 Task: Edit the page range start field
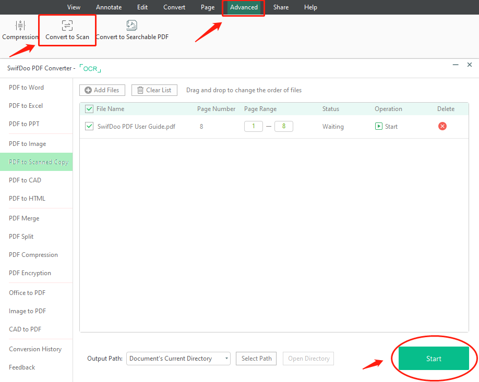click(x=254, y=126)
